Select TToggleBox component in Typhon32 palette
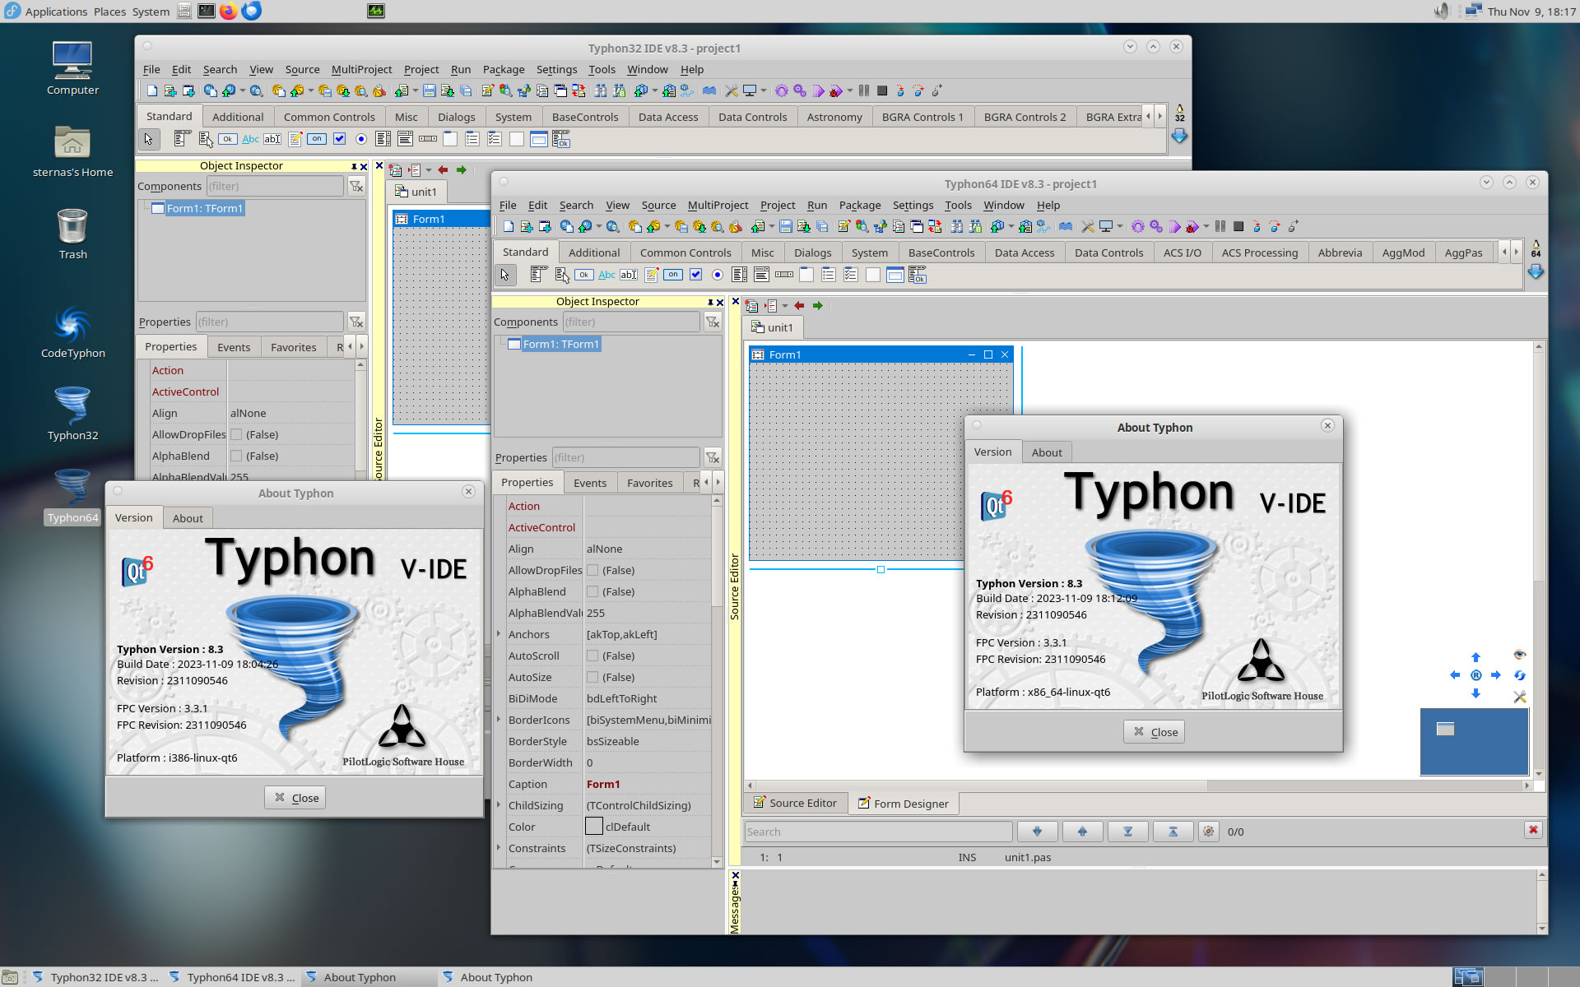The height and width of the screenshot is (987, 1580). point(317,139)
